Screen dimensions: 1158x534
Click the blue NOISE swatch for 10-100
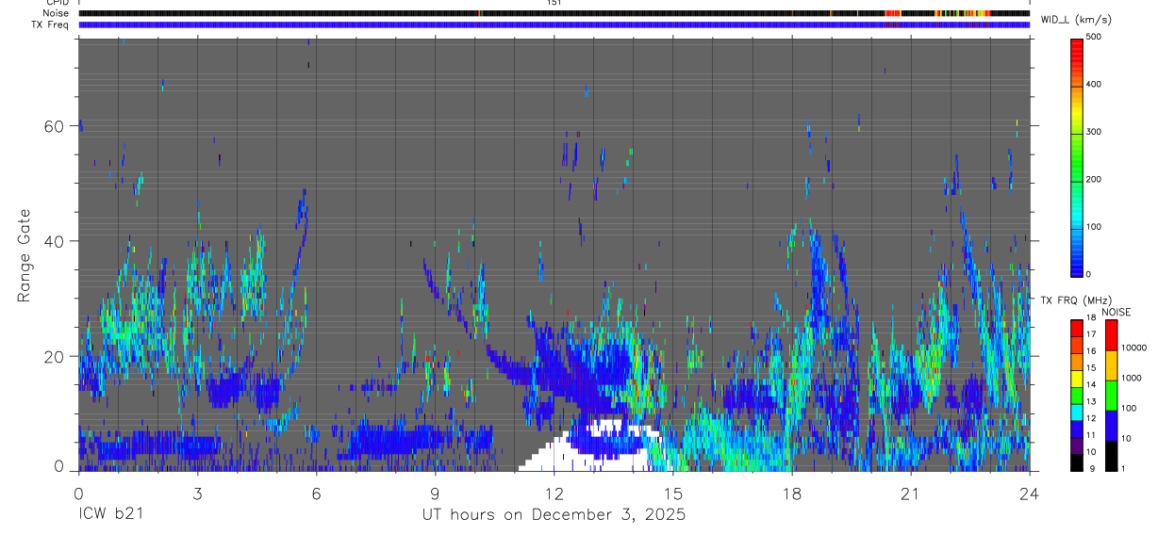(x=1110, y=425)
